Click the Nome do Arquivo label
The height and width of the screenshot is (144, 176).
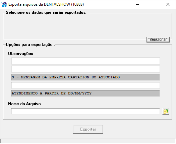(24, 104)
